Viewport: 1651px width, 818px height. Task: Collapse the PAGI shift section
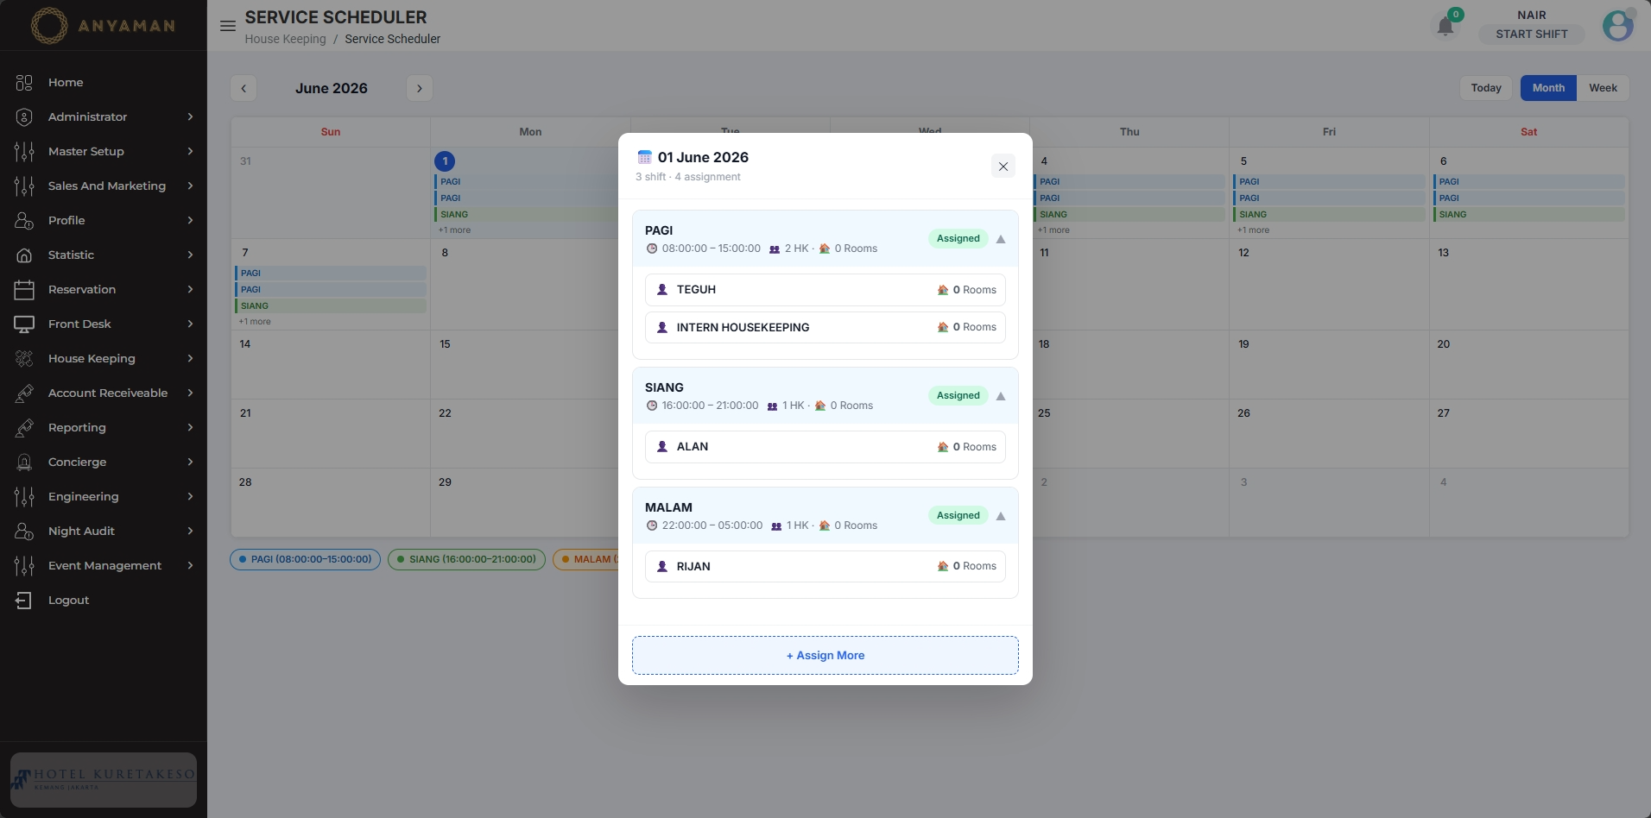click(1001, 239)
